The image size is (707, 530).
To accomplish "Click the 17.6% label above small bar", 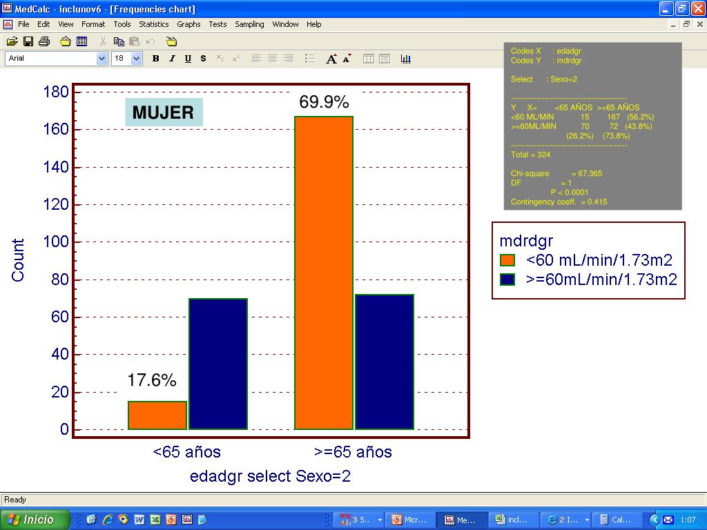I will 151,380.
